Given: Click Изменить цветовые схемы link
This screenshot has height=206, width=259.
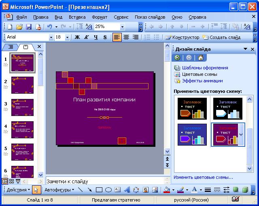Looking at the screenshot, I should pyautogui.click(x=203, y=177).
